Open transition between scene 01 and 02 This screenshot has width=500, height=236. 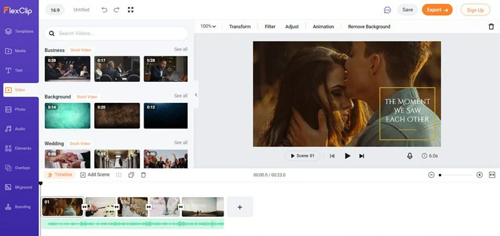coord(85,207)
